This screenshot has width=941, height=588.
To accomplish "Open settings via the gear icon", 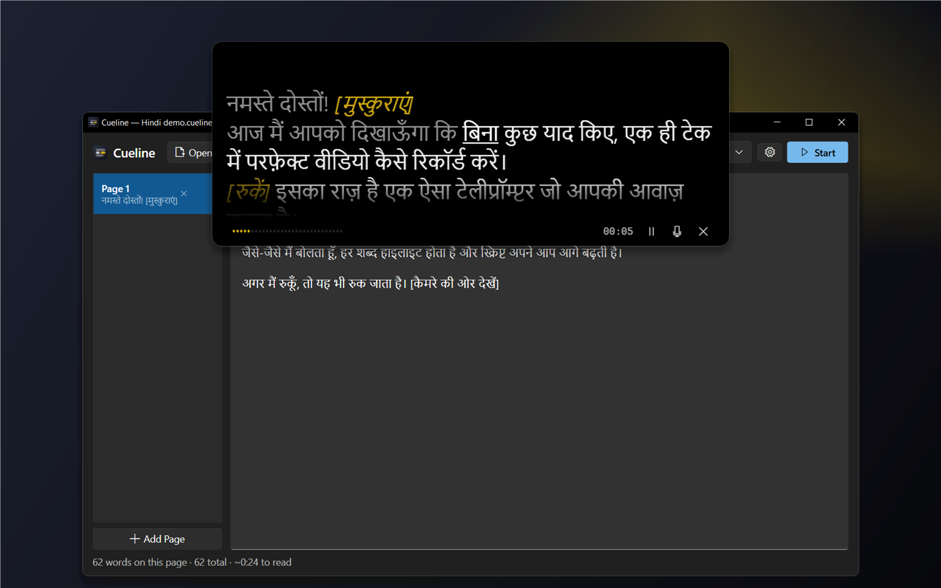I will coord(770,152).
